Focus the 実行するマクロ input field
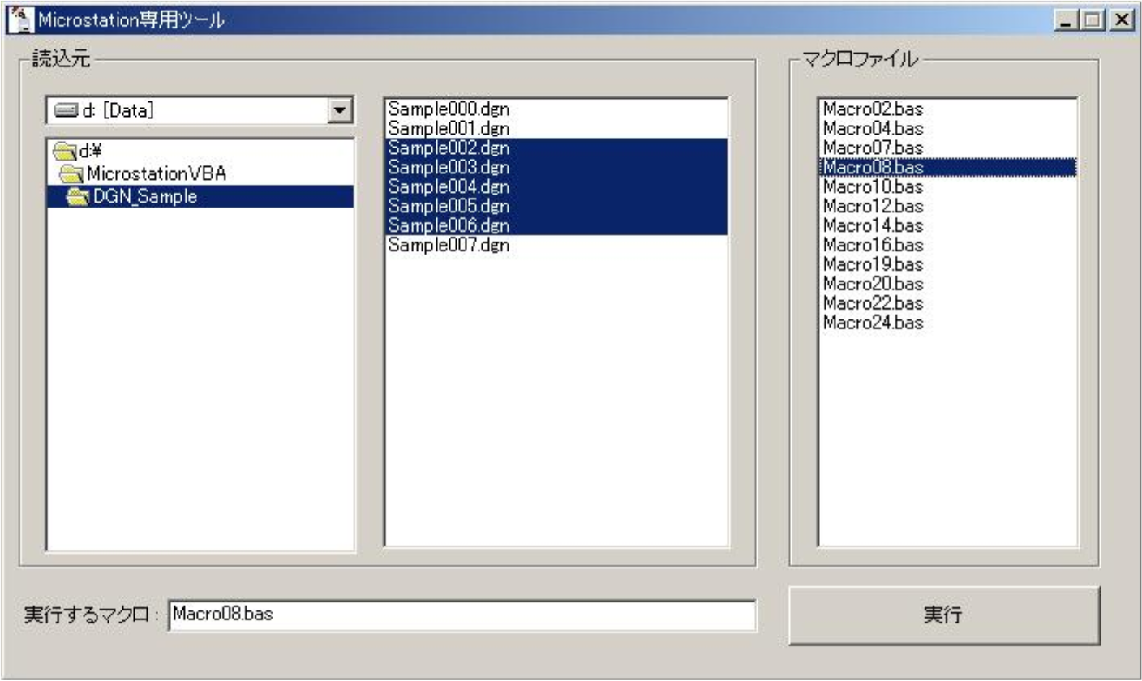Screen dimensions: 1142x681 click(462, 615)
